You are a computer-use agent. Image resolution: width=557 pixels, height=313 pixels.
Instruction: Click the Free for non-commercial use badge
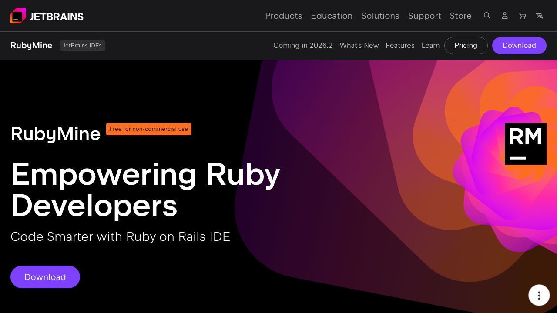point(149,129)
